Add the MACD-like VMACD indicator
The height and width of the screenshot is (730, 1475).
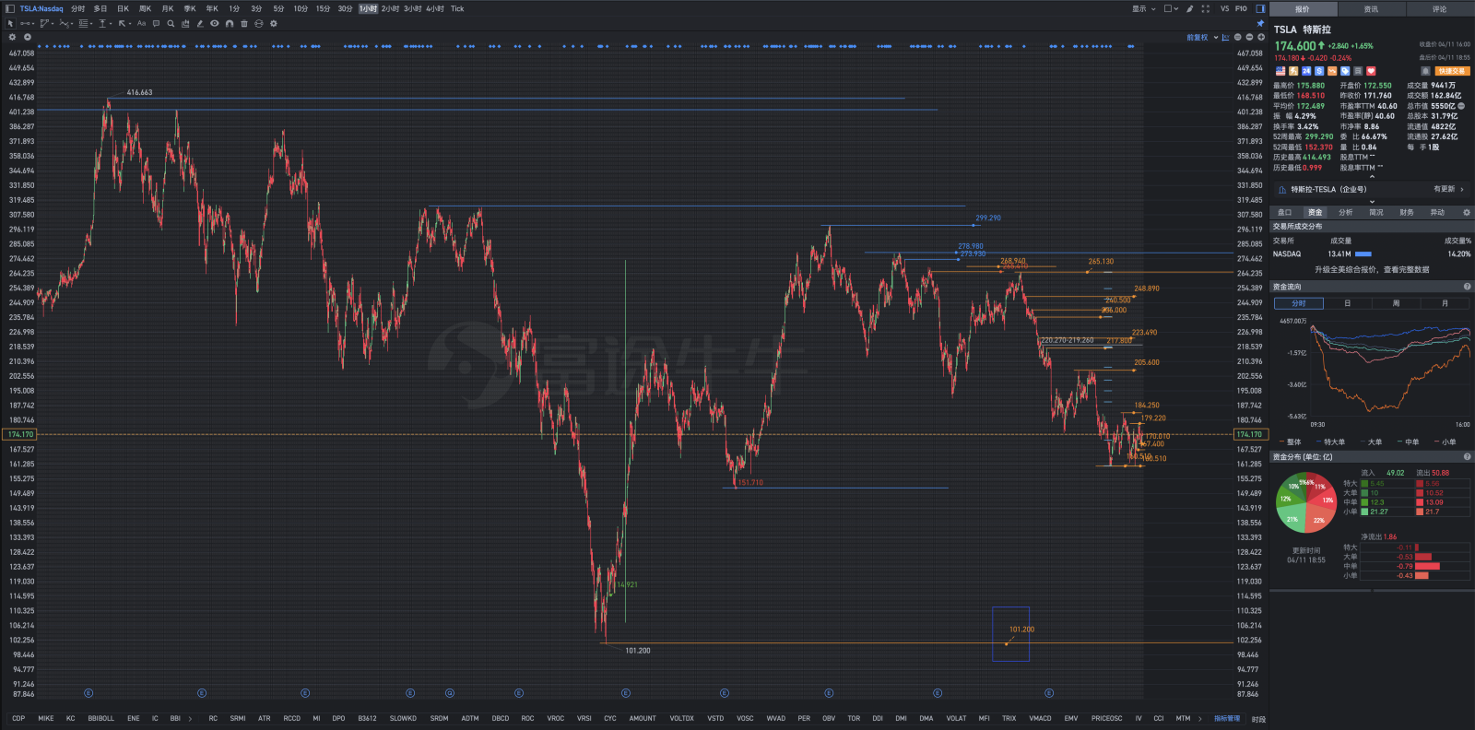click(x=1040, y=718)
